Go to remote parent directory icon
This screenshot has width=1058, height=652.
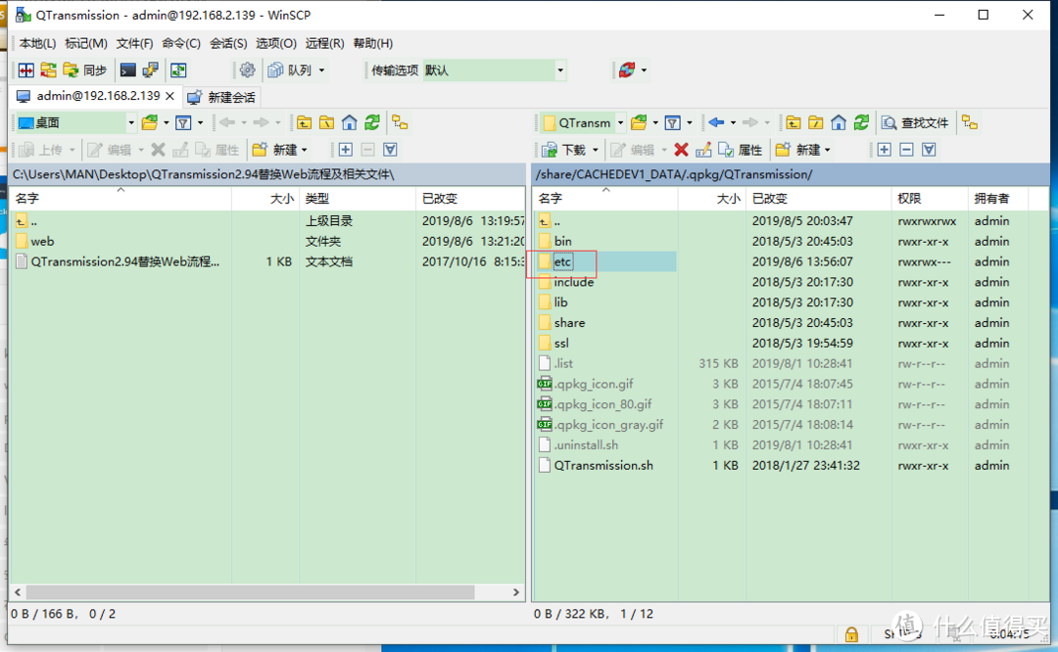coord(793,122)
